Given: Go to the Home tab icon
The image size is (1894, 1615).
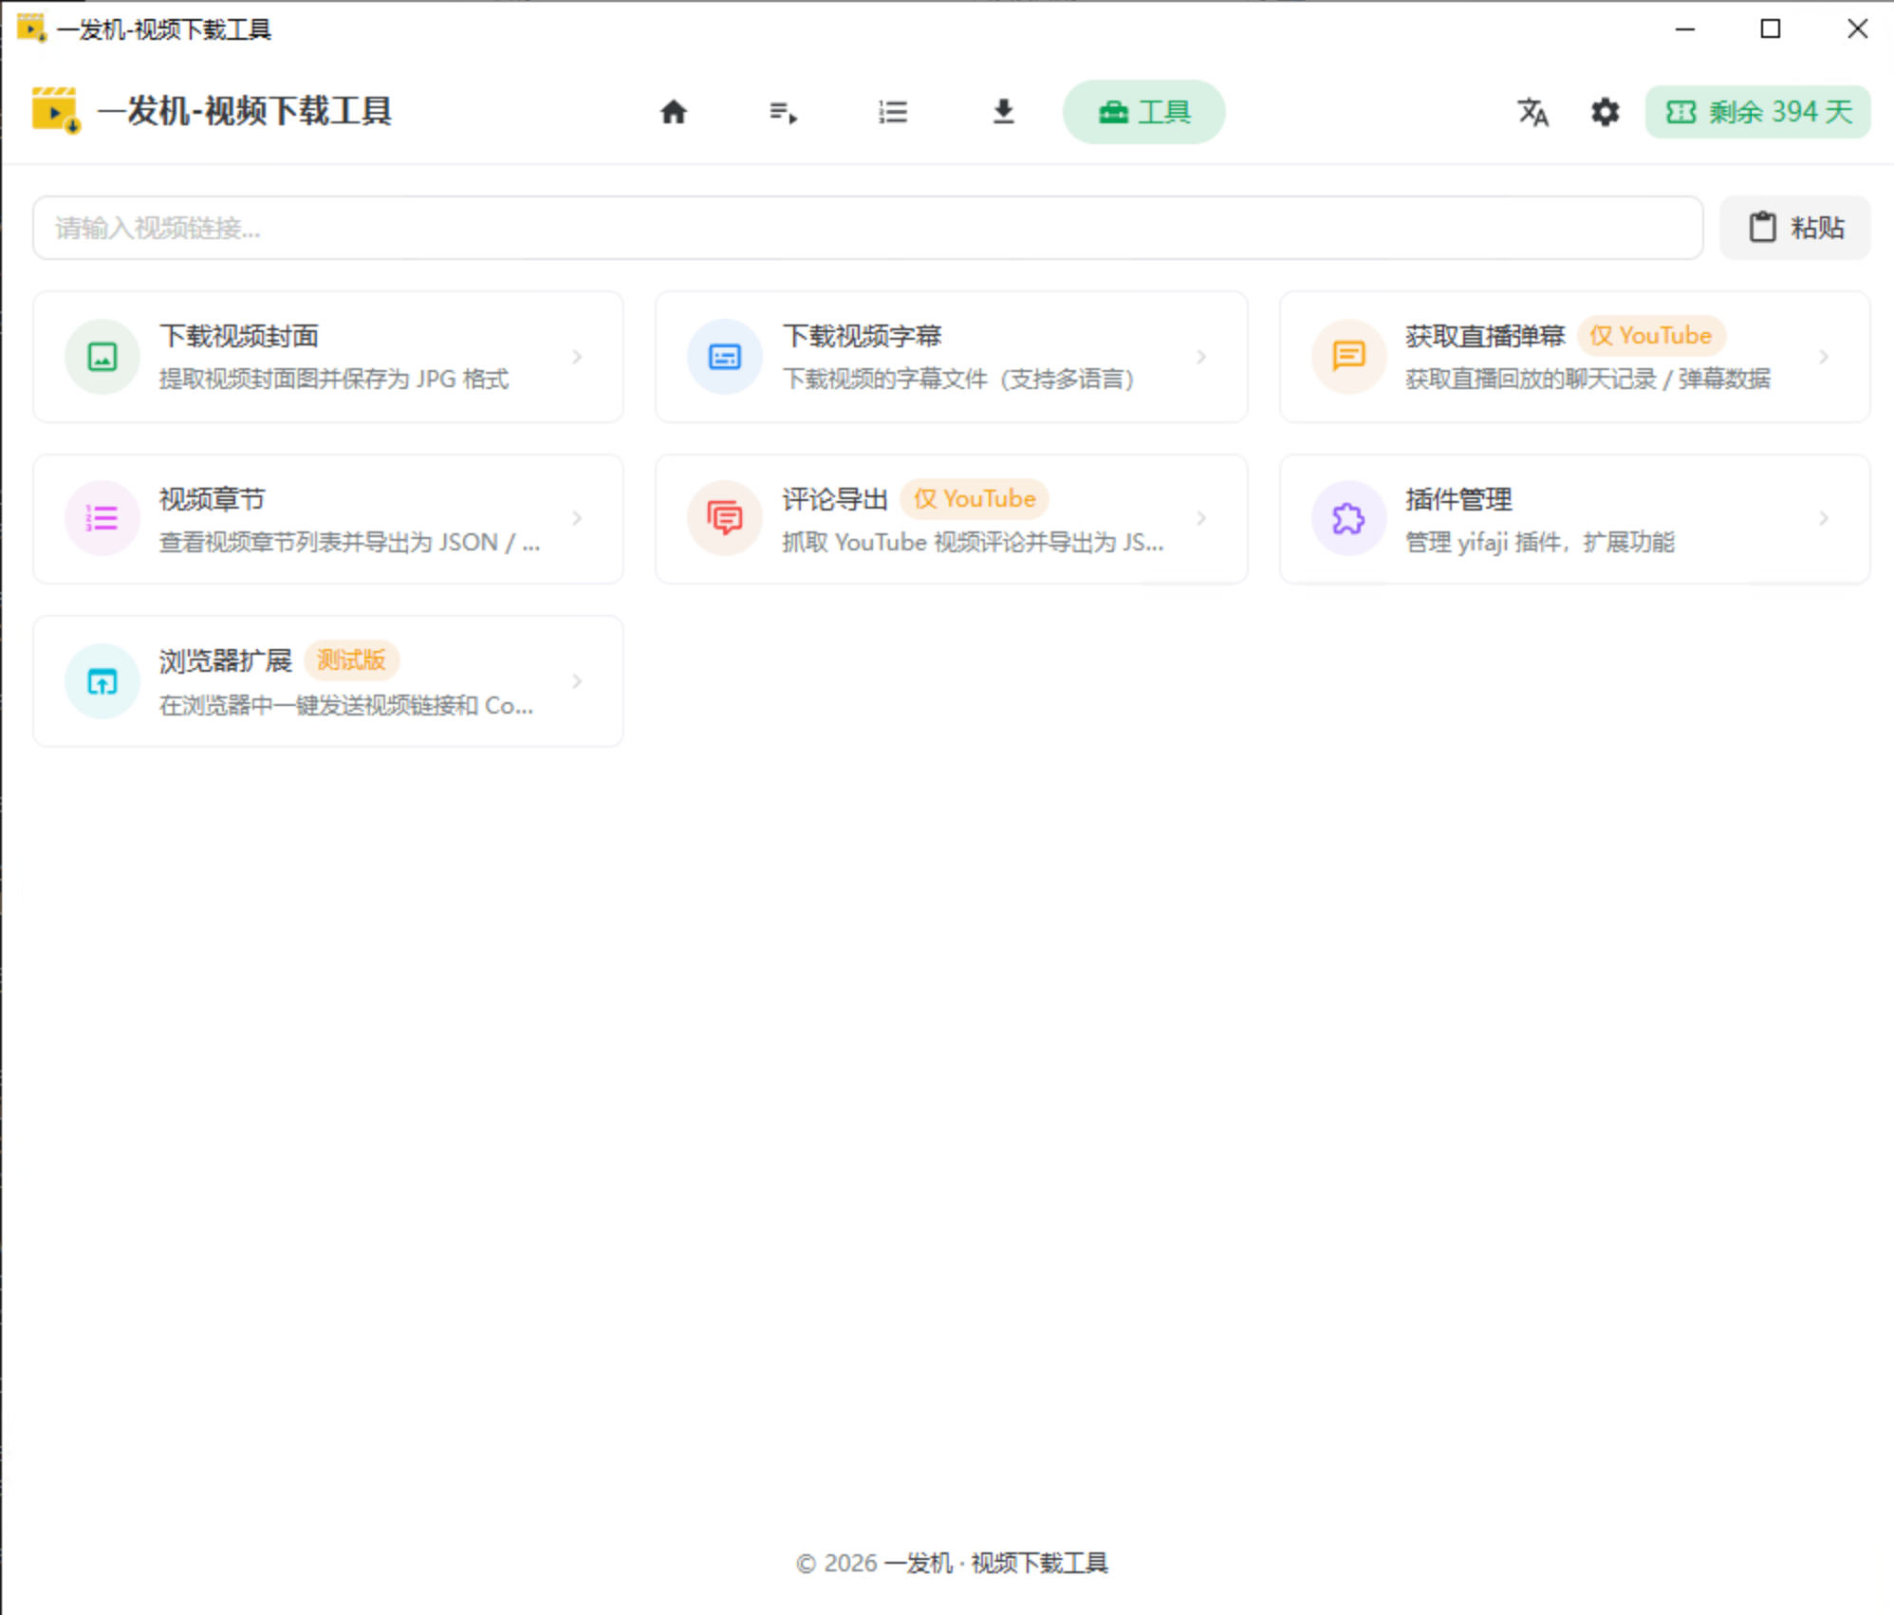Looking at the screenshot, I should (x=673, y=112).
